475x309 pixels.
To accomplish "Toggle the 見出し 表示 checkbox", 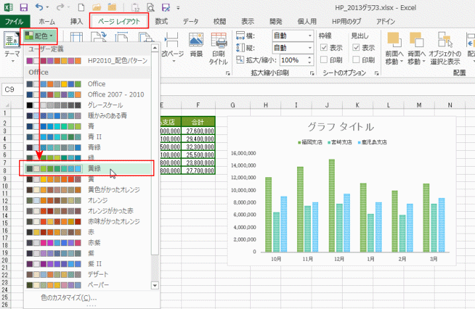I will click(x=356, y=48).
